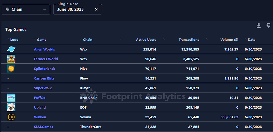Click the Splinterlands logo
This screenshot has height=132, width=273.
pyautogui.click(x=11, y=68)
